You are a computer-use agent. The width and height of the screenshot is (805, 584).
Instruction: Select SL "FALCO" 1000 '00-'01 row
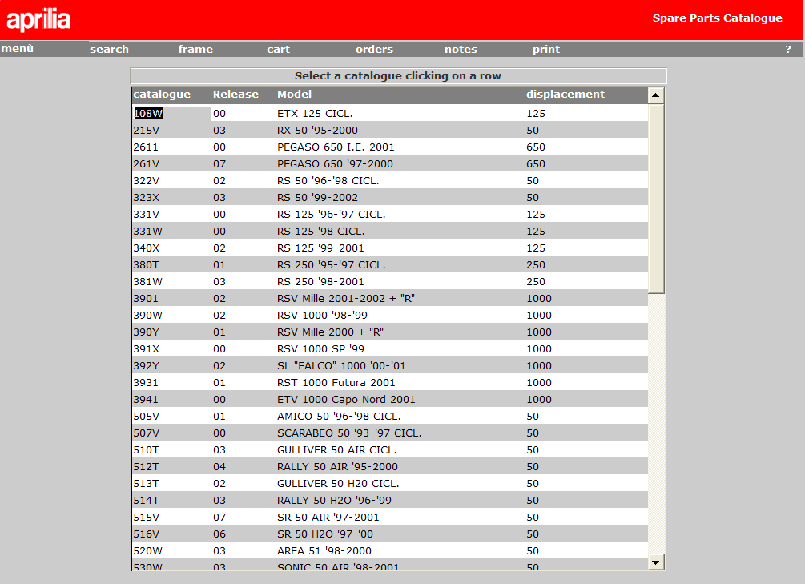pos(341,366)
